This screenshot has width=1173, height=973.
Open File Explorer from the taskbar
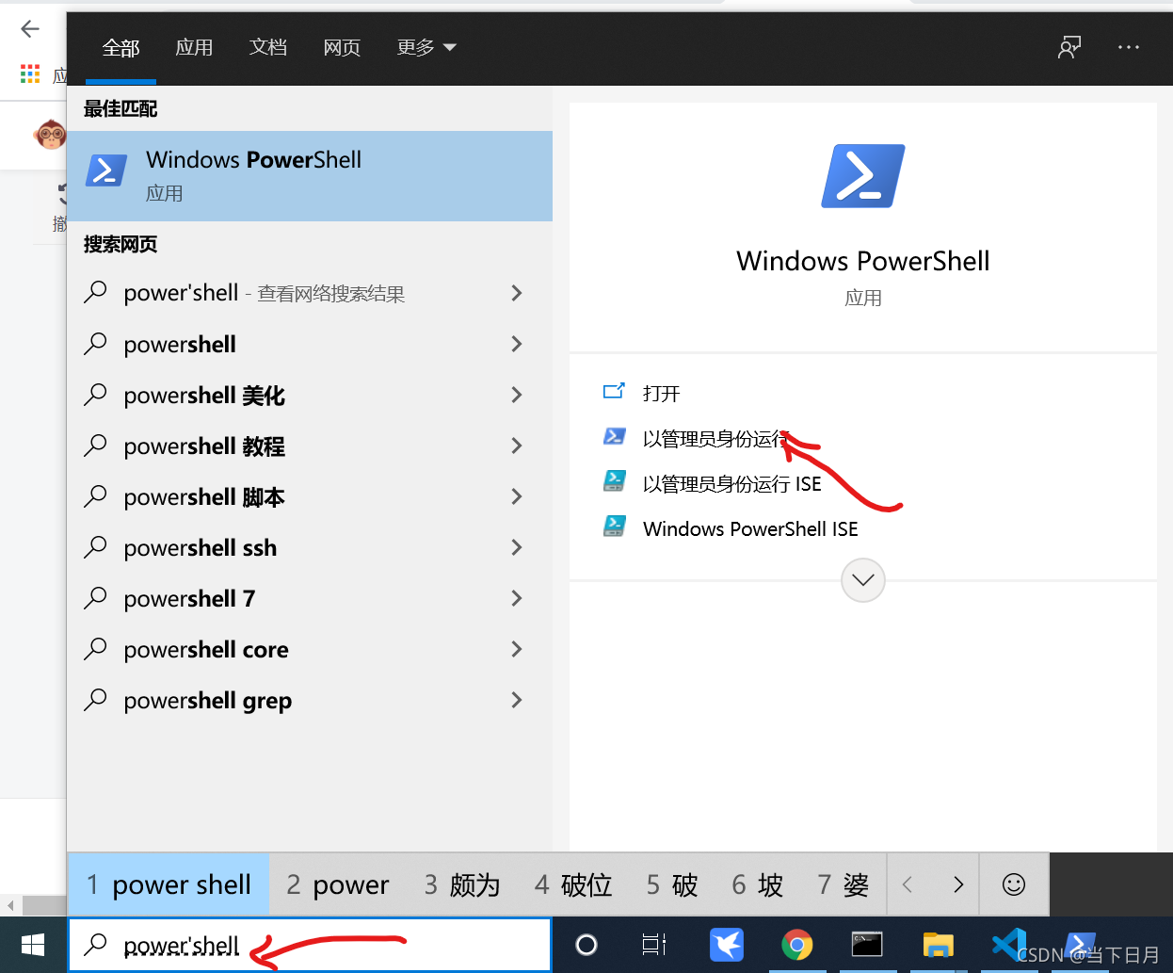click(x=938, y=945)
